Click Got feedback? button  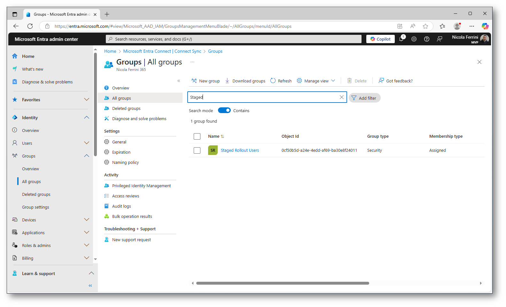(395, 81)
